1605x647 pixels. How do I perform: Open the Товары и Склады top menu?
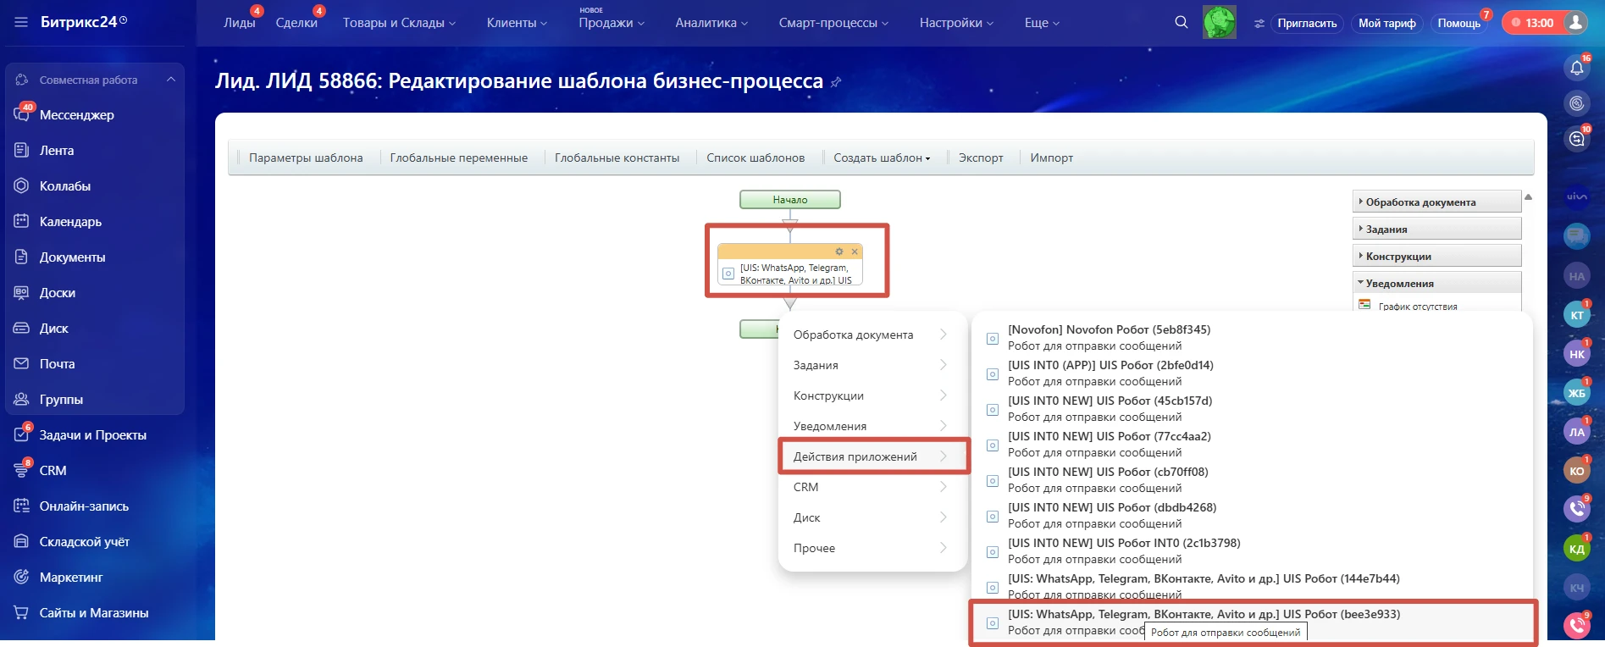(398, 23)
